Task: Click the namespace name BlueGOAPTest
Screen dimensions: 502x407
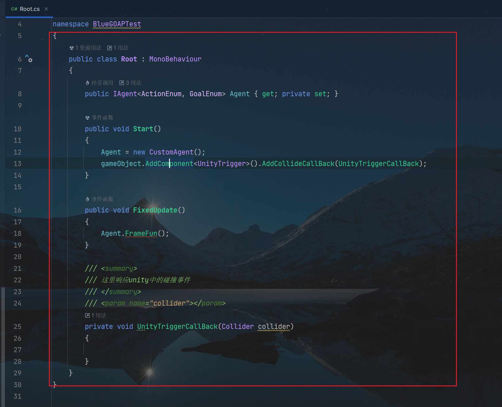Action: [117, 24]
